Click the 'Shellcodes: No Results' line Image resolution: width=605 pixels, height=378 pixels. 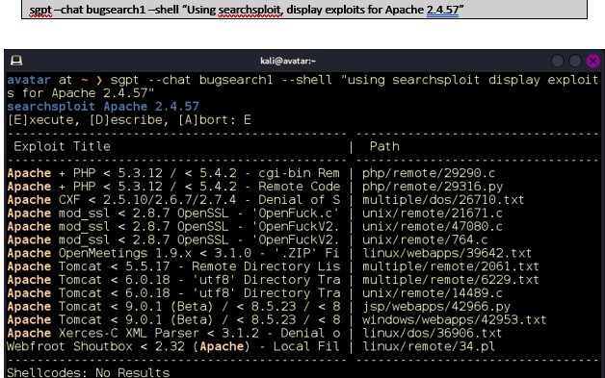(89, 372)
